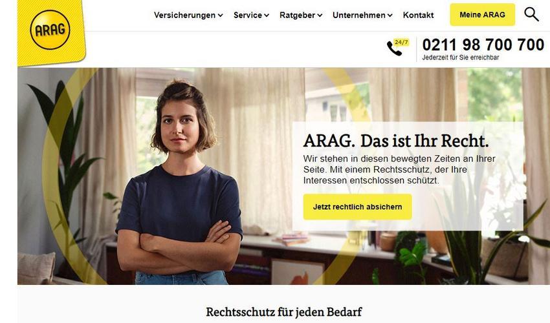550x323 pixels.
Task: Expand the Ratgeber chevron arrow
Action: click(320, 16)
